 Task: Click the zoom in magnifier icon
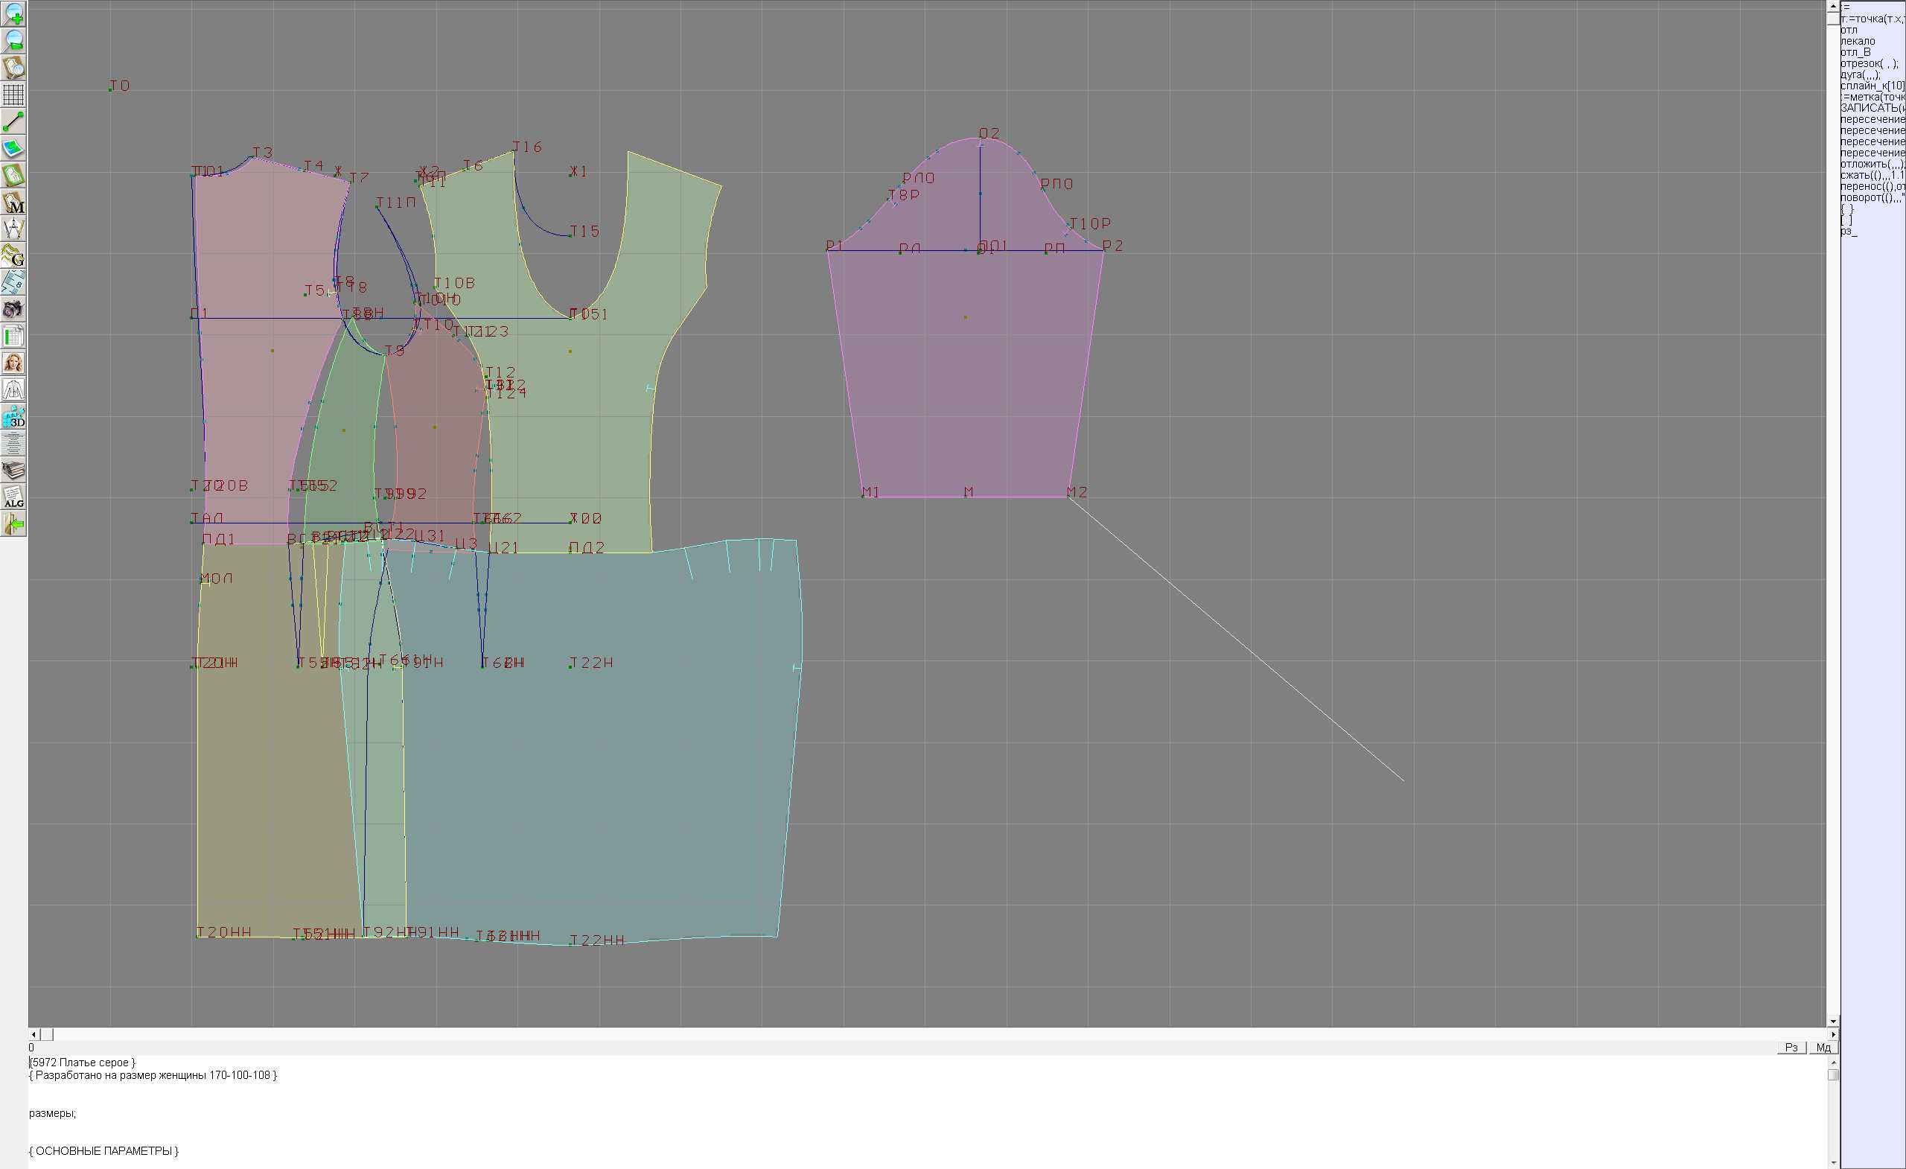point(13,14)
